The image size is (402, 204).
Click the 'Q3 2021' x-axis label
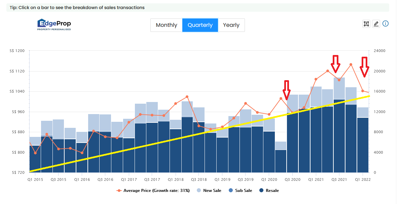coord(339,180)
